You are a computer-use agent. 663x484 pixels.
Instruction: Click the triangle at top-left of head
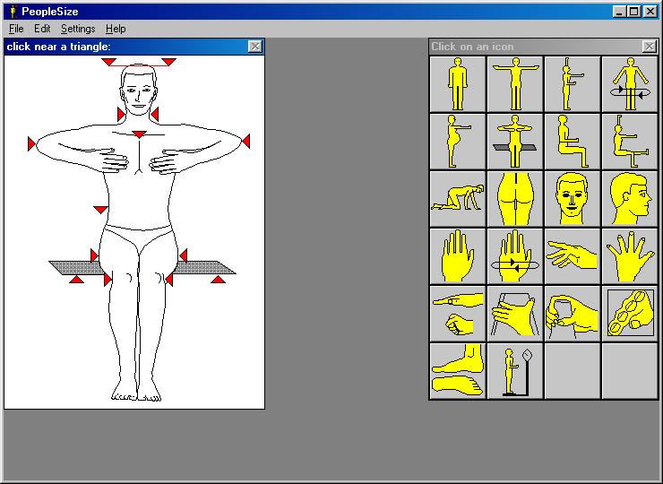tap(109, 62)
